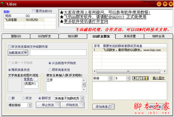The height and width of the screenshot is (117, 174).
Task: Open the 加QQ群 tab
Action: [x=73, y=36]
